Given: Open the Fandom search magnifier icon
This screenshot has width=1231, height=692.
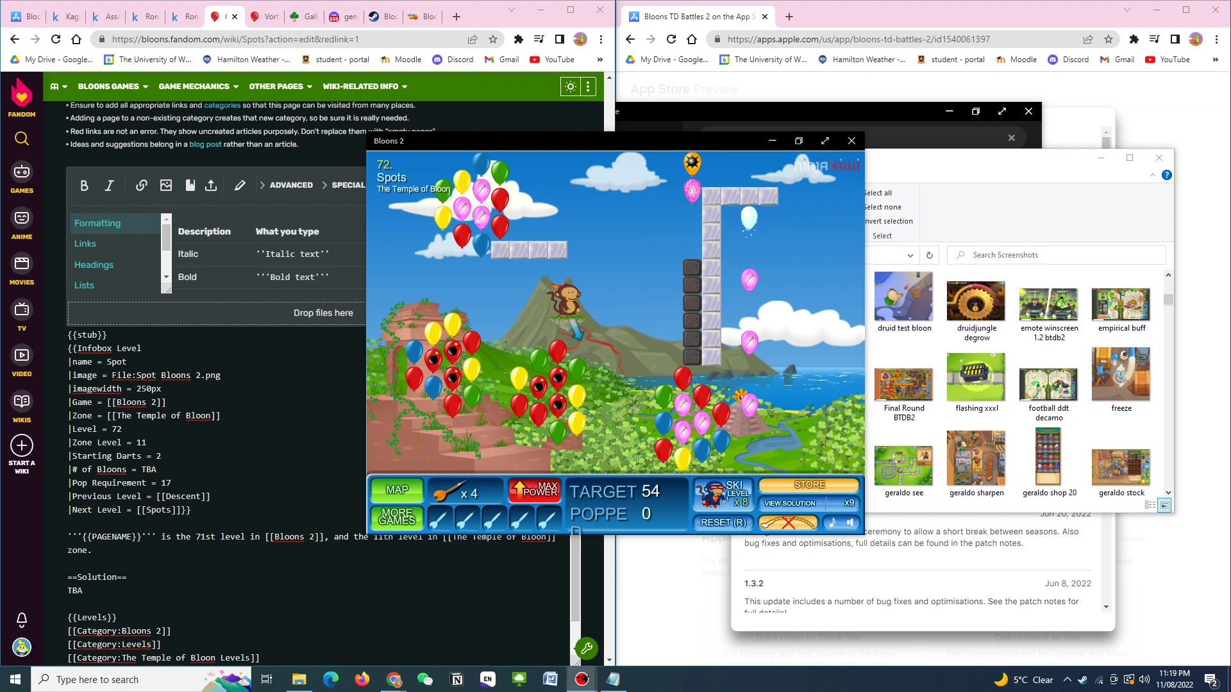Looking at the screenshot, I should pos(21,138).
